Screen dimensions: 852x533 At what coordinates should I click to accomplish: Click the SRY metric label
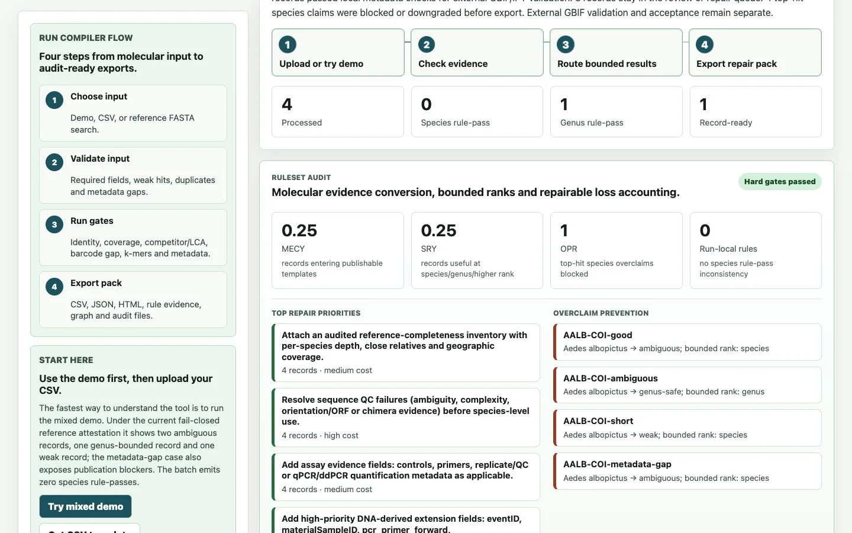click(x=429, y=249)
